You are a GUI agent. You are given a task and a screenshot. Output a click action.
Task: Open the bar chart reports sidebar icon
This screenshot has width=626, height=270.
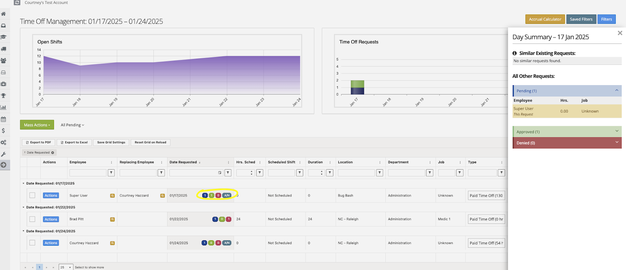click(4, 107)
